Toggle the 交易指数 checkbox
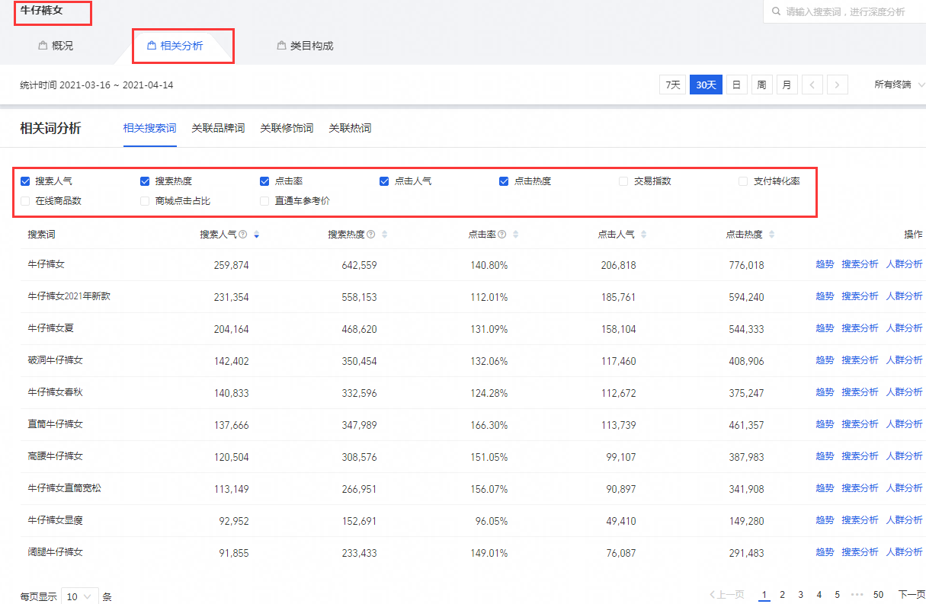926x604 pixels. coord(623,181)
